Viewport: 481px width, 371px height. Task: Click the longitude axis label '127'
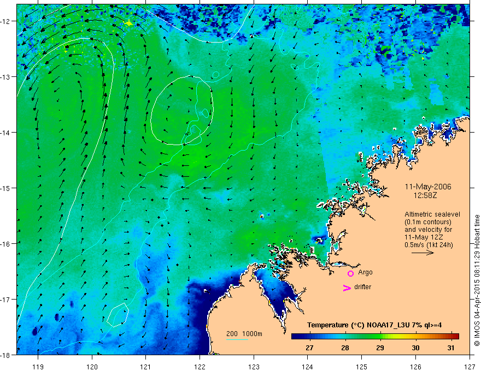click(470, 367)
